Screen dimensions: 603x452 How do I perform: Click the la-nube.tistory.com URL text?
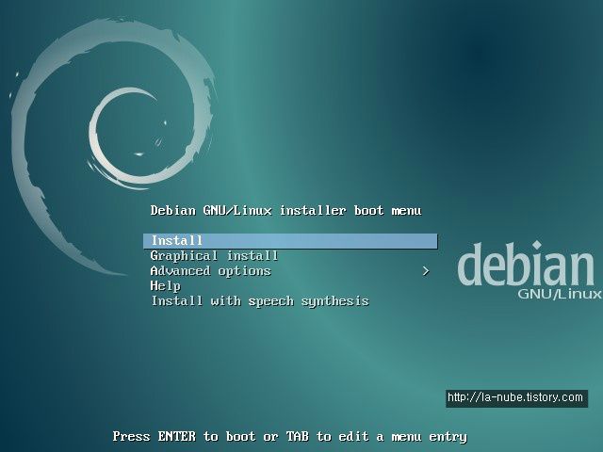tap(515, 397)
